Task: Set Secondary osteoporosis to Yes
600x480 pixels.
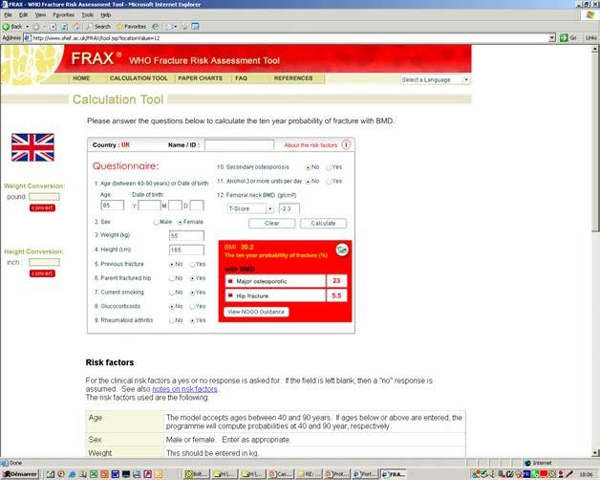Action: (x=329, y=167)
